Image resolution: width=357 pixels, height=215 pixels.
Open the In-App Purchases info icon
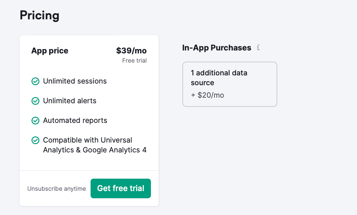pyautogui.click(x=258, y=47)
